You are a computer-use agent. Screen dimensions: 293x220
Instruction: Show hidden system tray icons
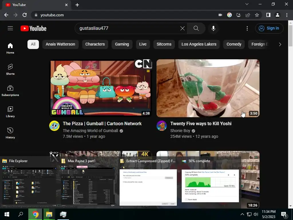coord(242,214)
